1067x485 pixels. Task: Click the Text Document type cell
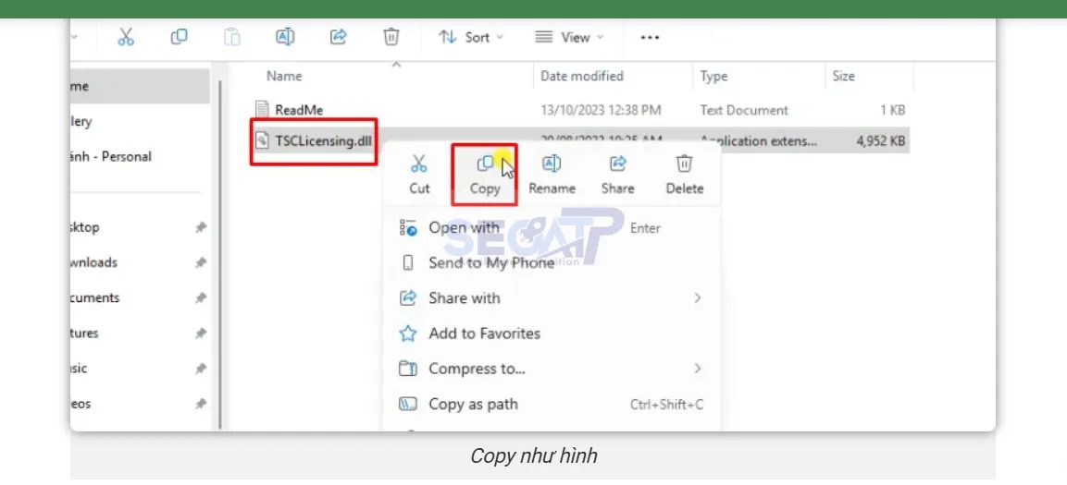point(744,110)
